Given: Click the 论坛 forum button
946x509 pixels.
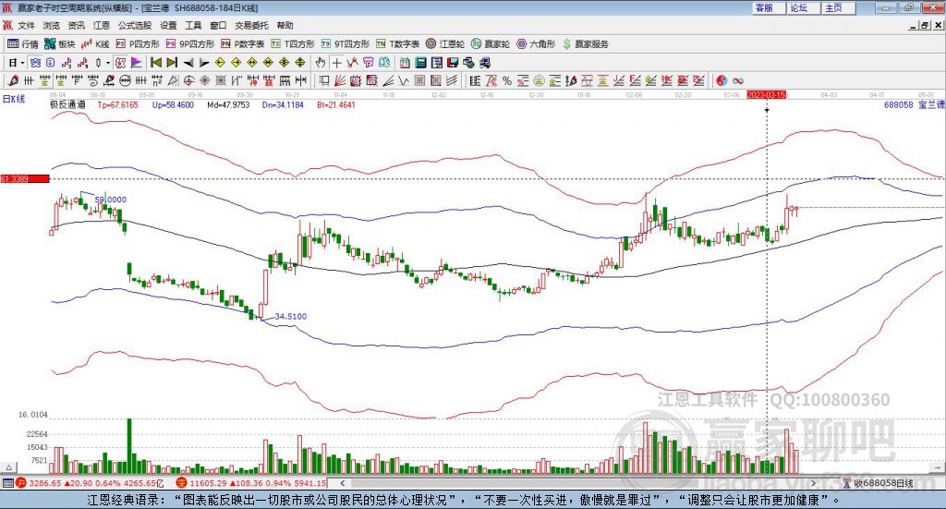Looking at the screenshot, I should pos(804,7).
